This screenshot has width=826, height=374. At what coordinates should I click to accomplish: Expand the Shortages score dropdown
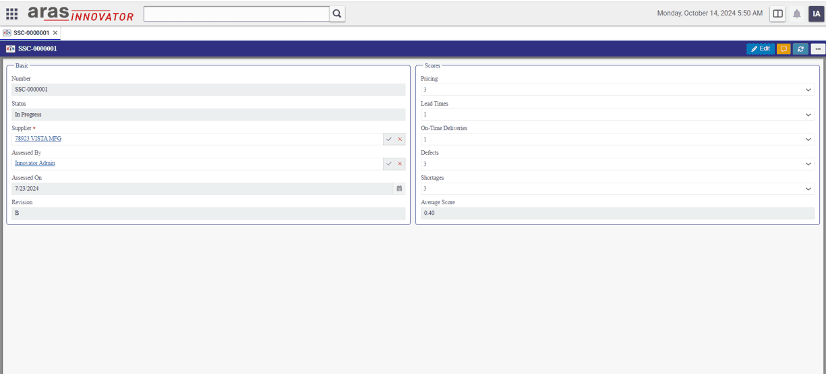pos(808,189)
